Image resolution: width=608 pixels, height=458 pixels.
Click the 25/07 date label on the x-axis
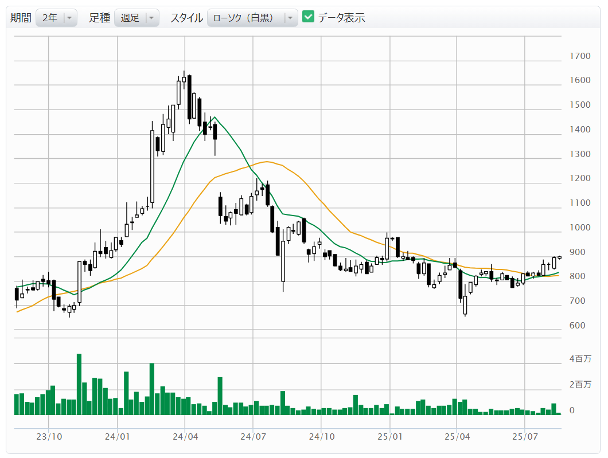[525, 436]
